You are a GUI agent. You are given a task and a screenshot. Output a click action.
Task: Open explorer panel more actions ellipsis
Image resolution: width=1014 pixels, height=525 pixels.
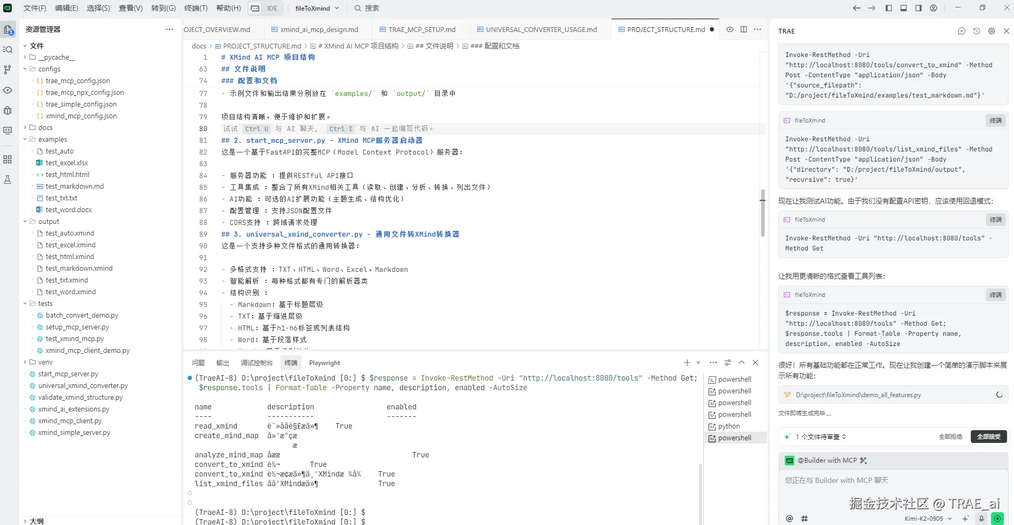pos(170,29)
